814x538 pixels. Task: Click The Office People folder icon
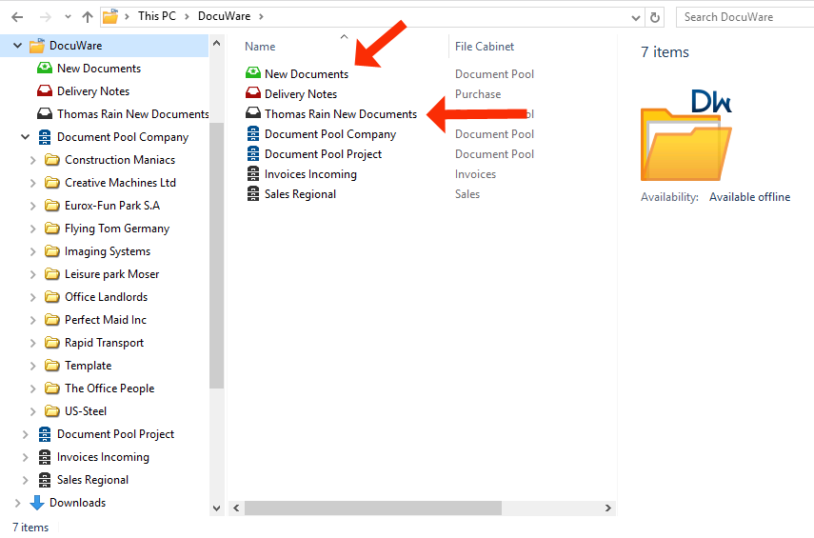52,388
